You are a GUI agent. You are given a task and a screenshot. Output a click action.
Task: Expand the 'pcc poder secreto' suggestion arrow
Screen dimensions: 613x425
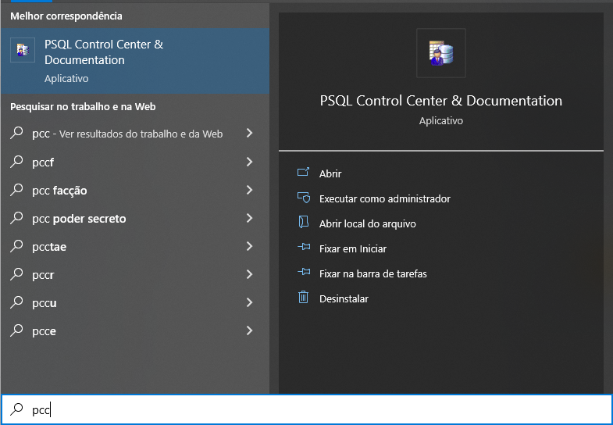(249, 218)
